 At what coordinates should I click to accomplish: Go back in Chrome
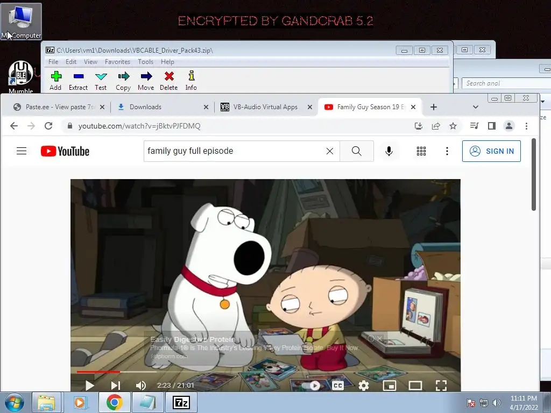tap(13, 126)
